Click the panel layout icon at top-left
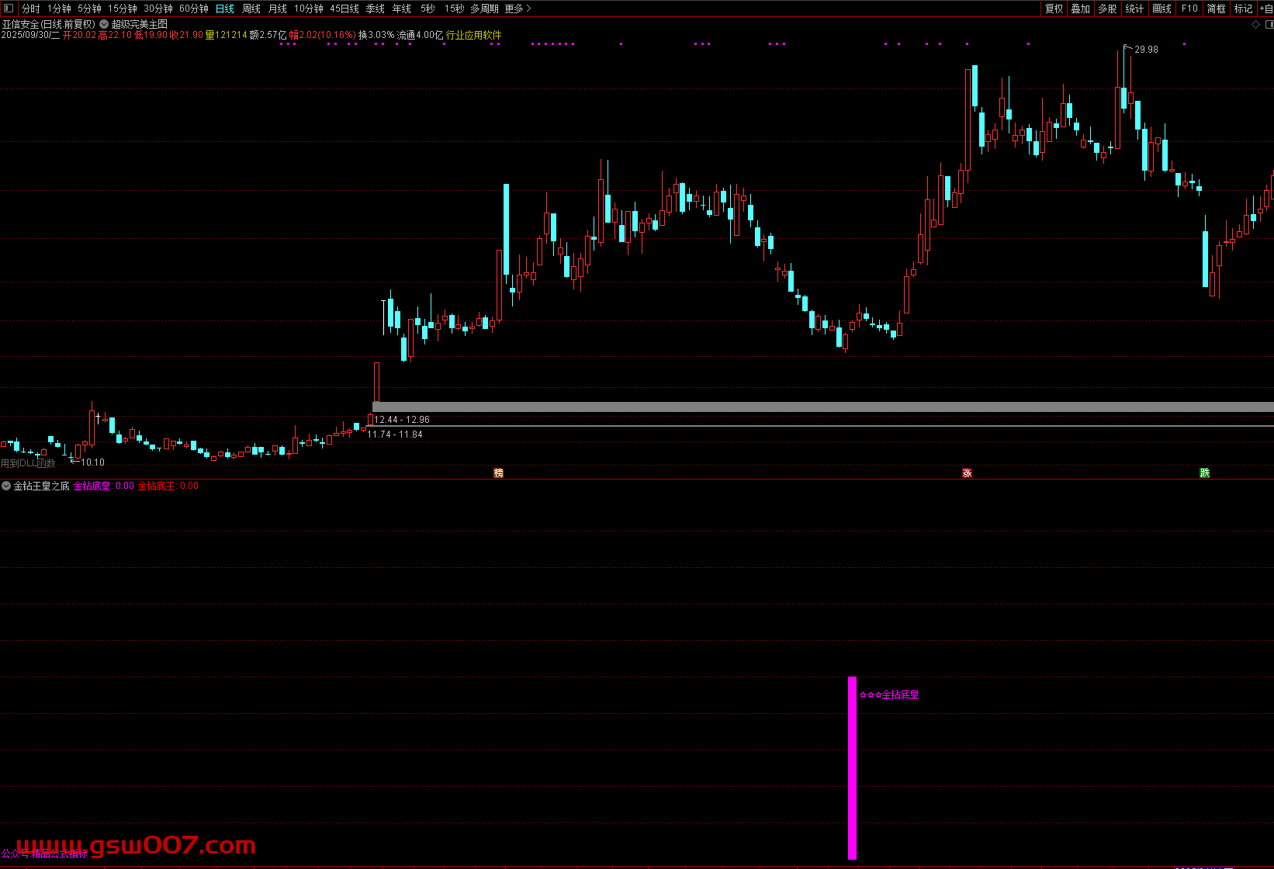1274x869 pixels. (9, 9)
